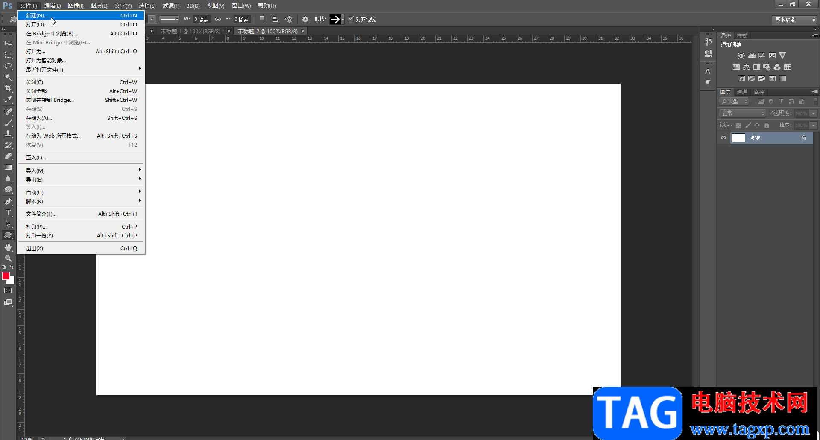Toggle lock all
This screenshot has width=820, height=440.
(x=767, y=125)
